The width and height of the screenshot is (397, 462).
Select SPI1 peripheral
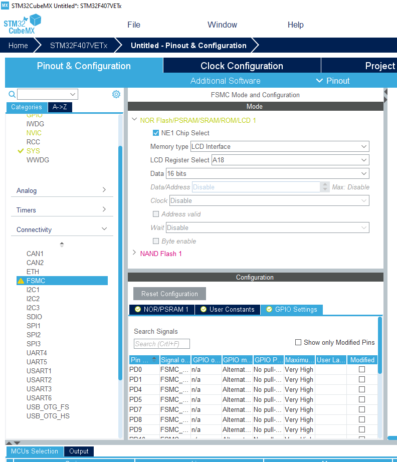coord(33,326)
